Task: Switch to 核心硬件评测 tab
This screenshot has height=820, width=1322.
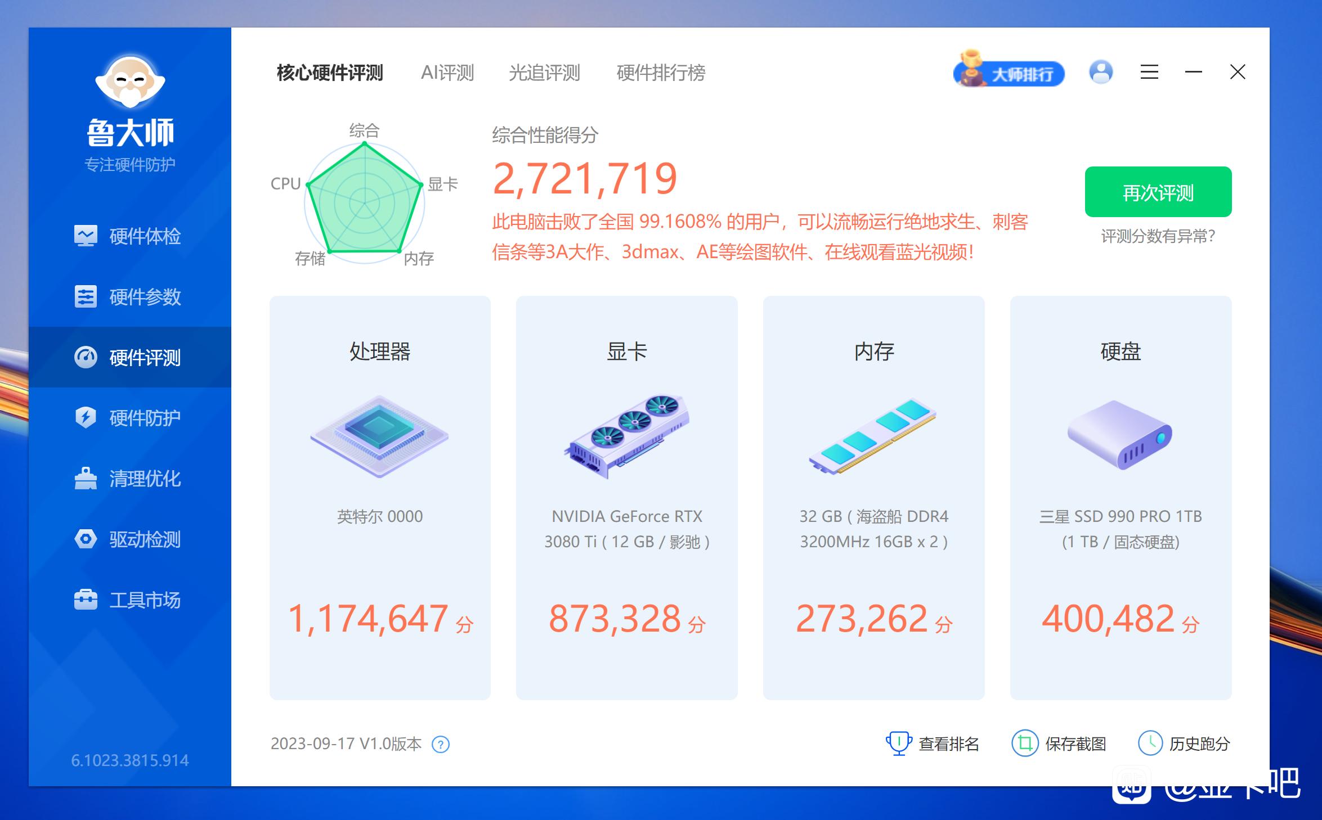Action: [330, 73]
